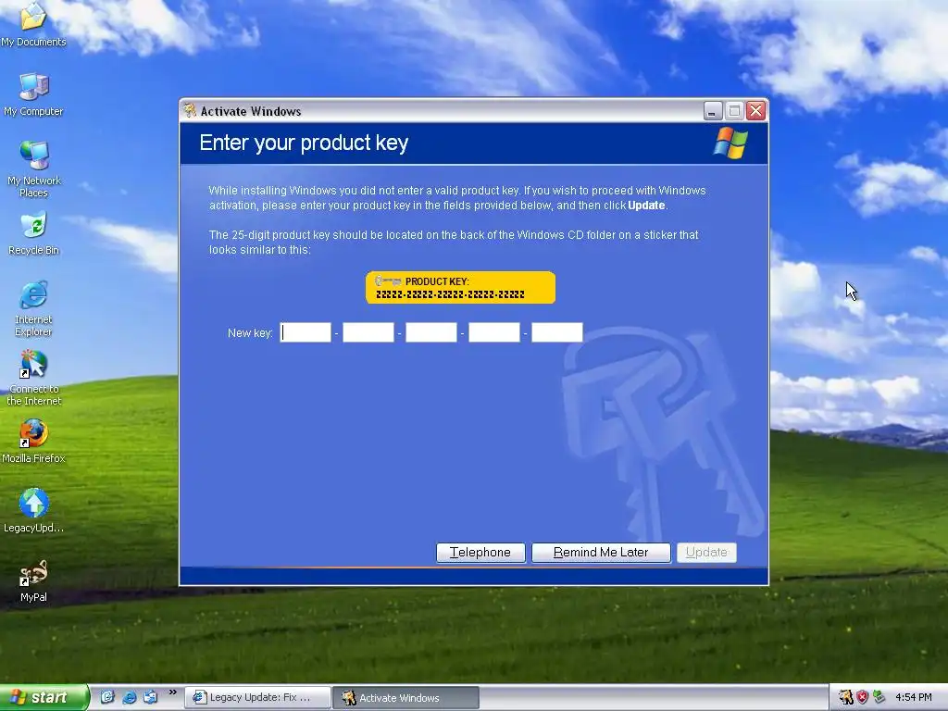Focus the second product key field

tap(368, 332)
